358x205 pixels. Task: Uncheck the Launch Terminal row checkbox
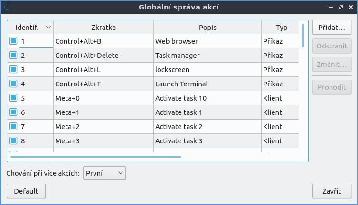pos(13,84)
